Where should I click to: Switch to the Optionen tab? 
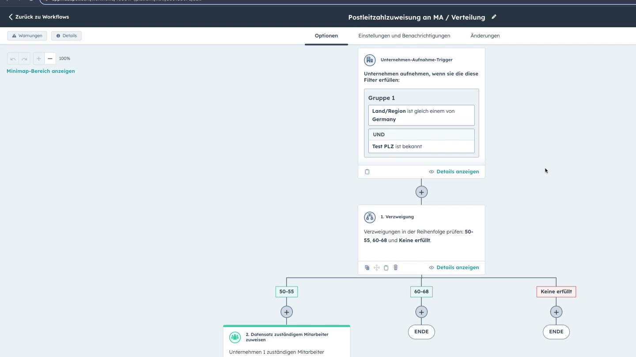point(326,36)
